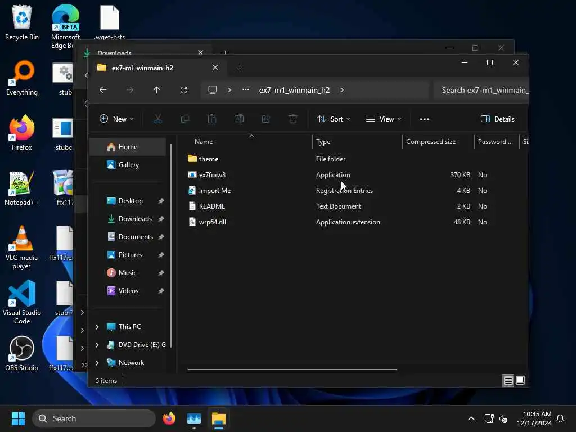
Task: Switch to details list view layout button
Action: 508,381
